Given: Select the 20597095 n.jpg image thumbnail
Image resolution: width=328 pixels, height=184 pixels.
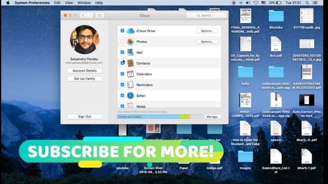Looking at the screenshot, I should [x=306, y=44].
